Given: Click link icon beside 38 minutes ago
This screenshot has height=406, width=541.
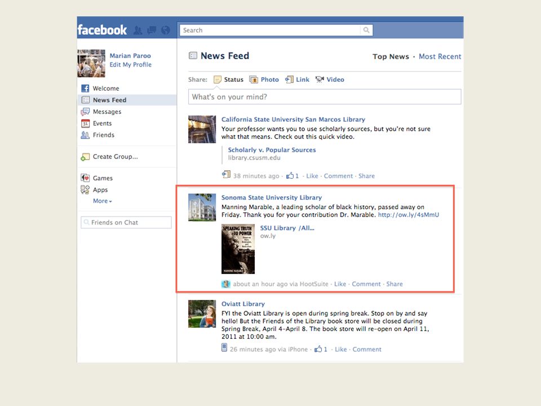Looking at the screenshot, I should point(226,174).
